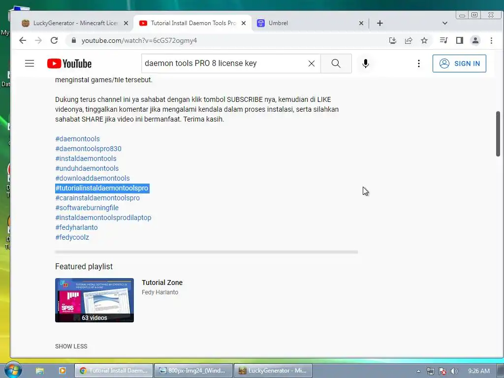Share this page icon in address bar
This screenshot has width=504, height=378.
point(409,40)
